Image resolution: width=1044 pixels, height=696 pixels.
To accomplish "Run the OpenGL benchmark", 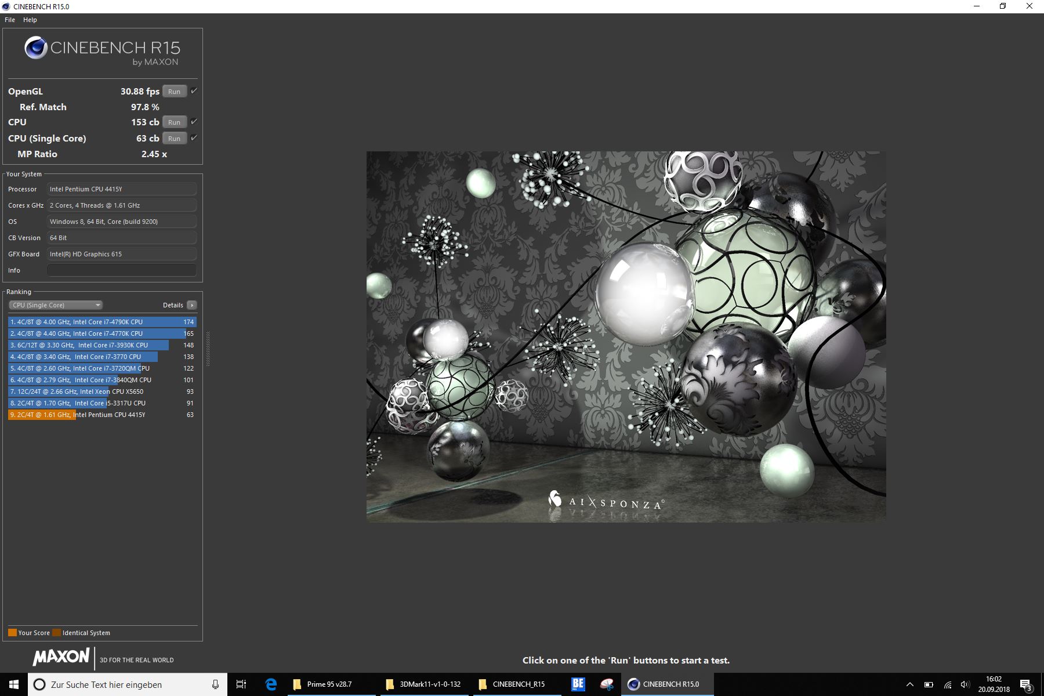I will [x=175, y=92].
